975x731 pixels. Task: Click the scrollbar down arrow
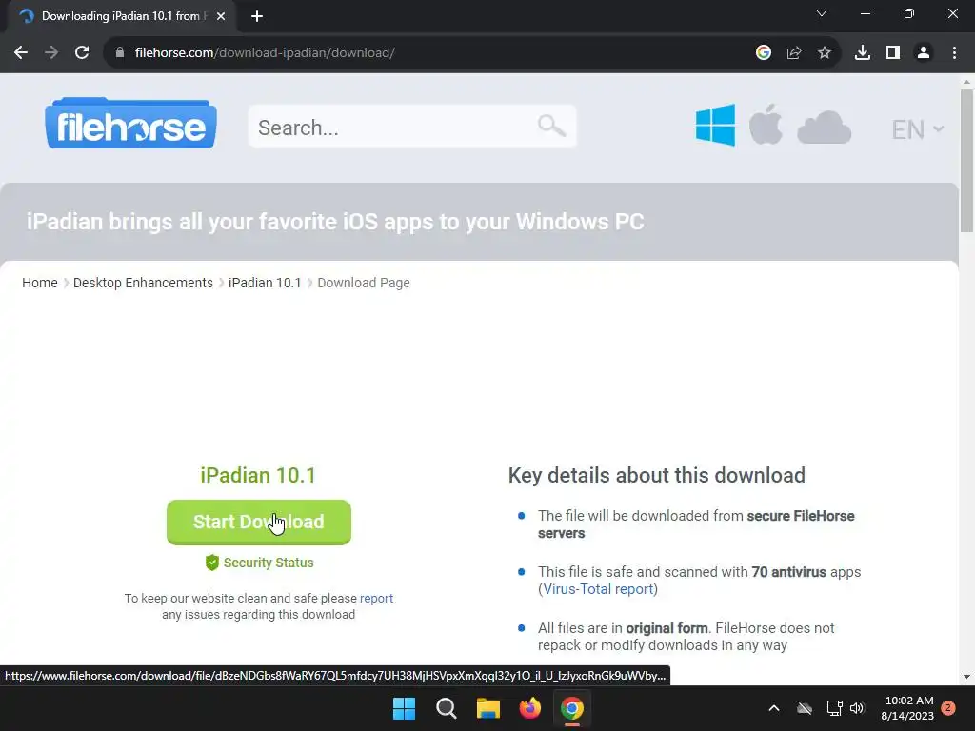click(x=966, y=677)
